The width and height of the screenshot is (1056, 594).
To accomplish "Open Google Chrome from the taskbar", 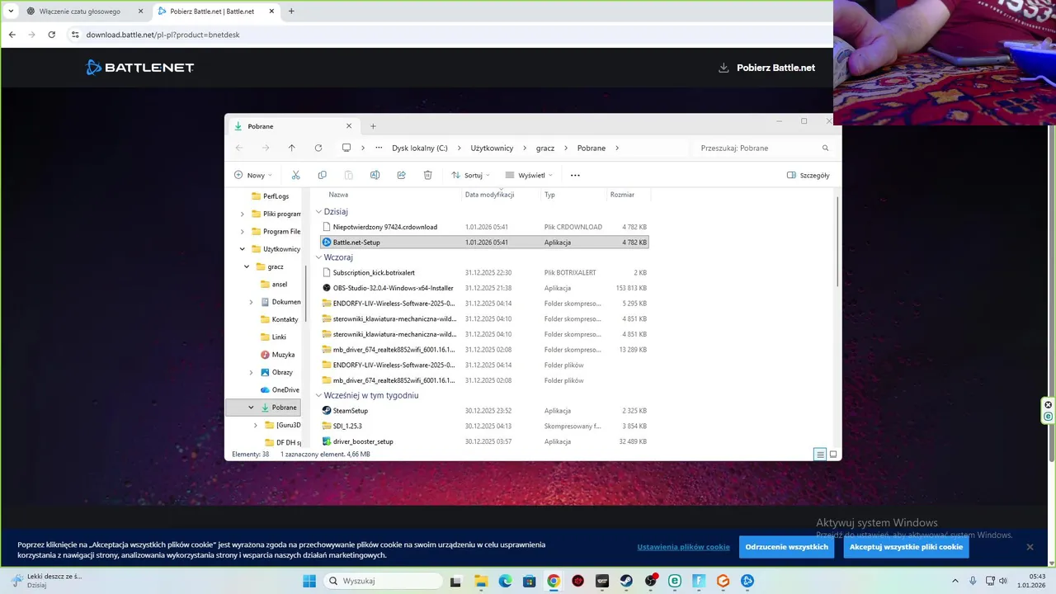I will pos(554,581).
